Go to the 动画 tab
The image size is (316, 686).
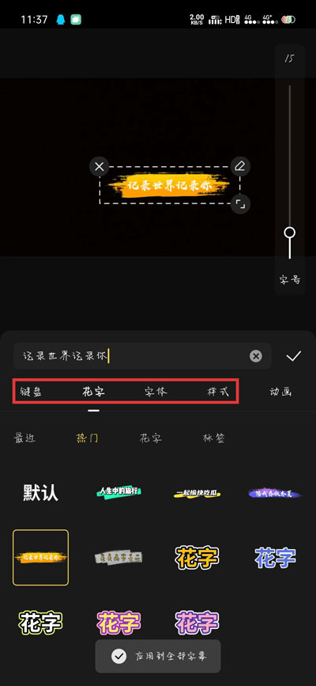[280, 392]
